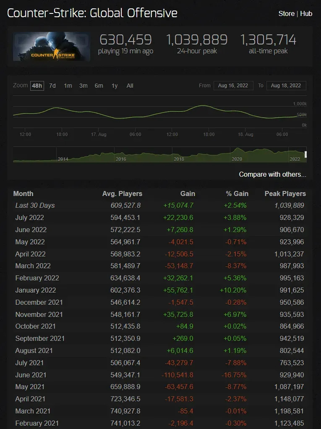Select the All zoom option
The height and width of the screenshot is (429, 321).
130,86
